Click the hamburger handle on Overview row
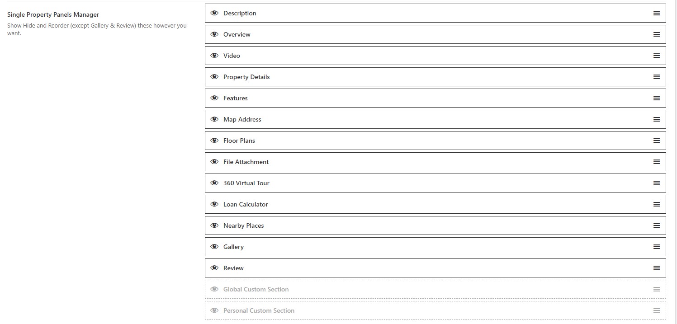The width and height of the screenshot is (677, 324). pyautogui.click(x=656, y=34)
